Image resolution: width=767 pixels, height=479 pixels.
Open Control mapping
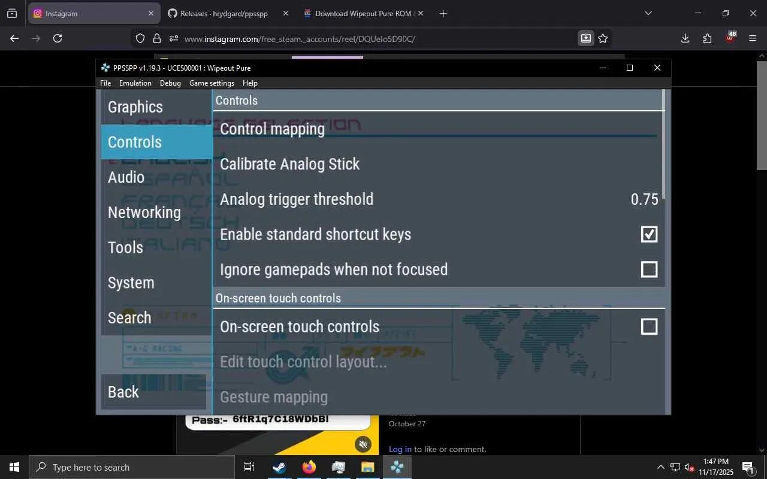(439, 129)
